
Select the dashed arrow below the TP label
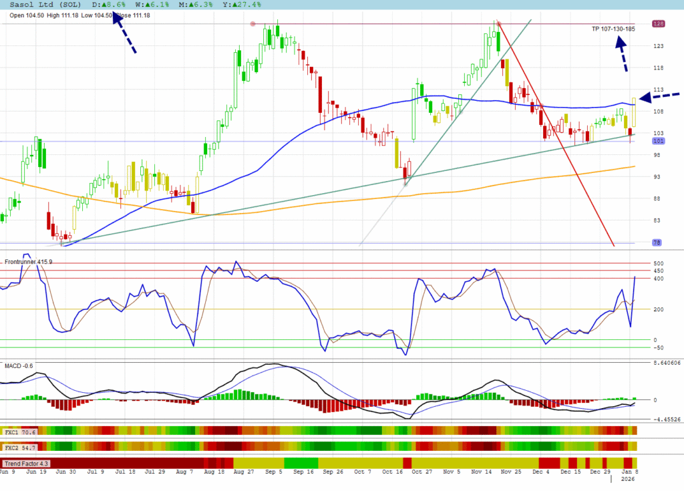point(623,54)
